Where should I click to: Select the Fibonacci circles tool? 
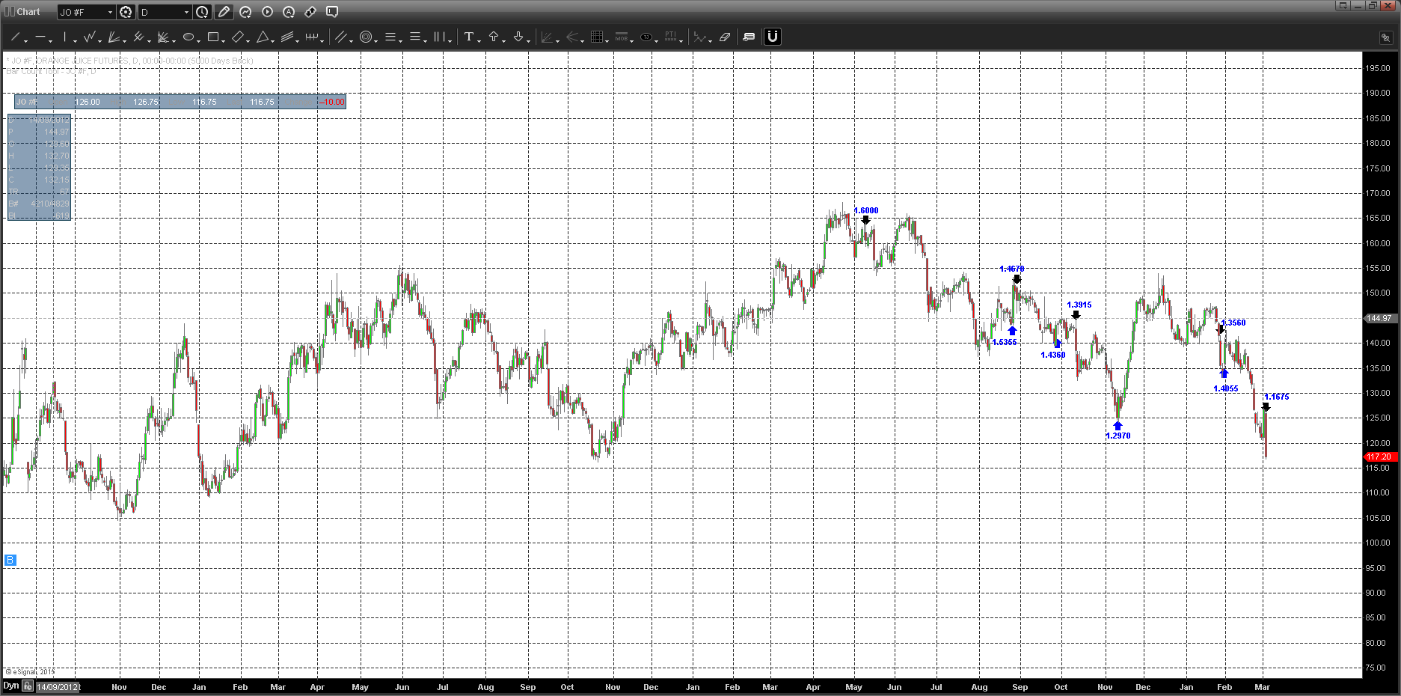point(366,37)
